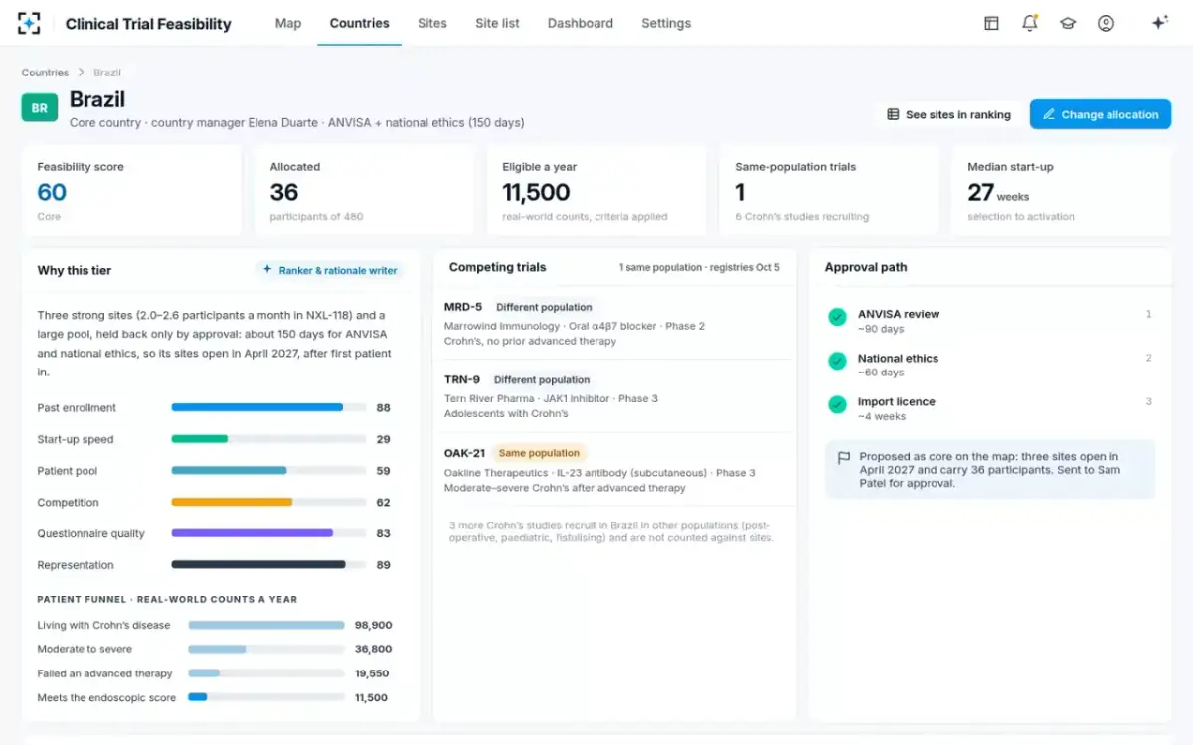Click the Feasibility score card
This screenshot has width=1193, height=745.
(x=131, y=191)
